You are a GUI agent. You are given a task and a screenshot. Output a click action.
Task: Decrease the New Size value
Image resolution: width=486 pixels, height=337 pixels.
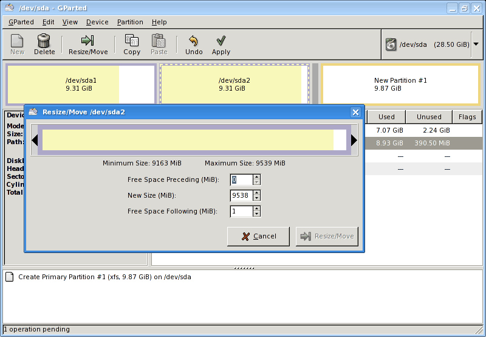tap(257, 198)
